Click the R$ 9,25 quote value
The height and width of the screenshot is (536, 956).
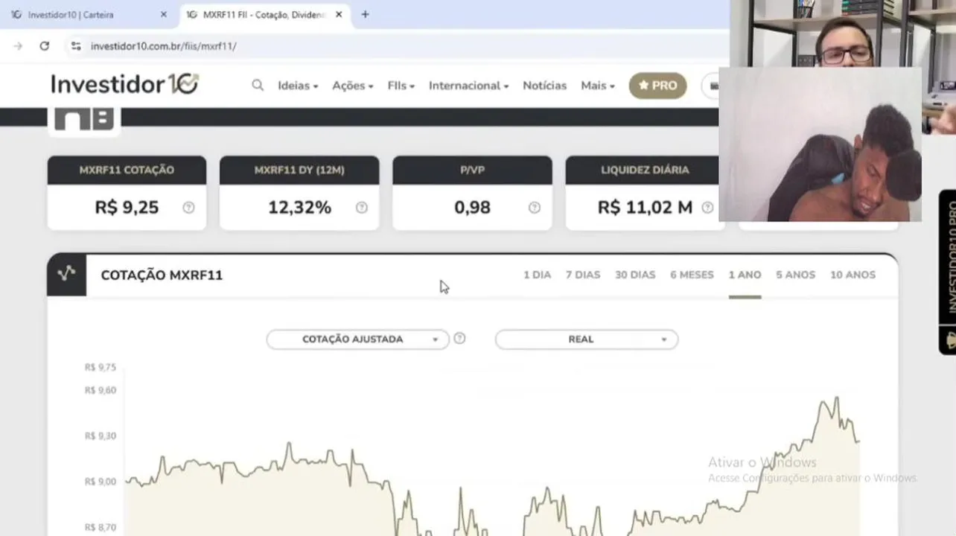pyautogui.click(x=127, y=208)
